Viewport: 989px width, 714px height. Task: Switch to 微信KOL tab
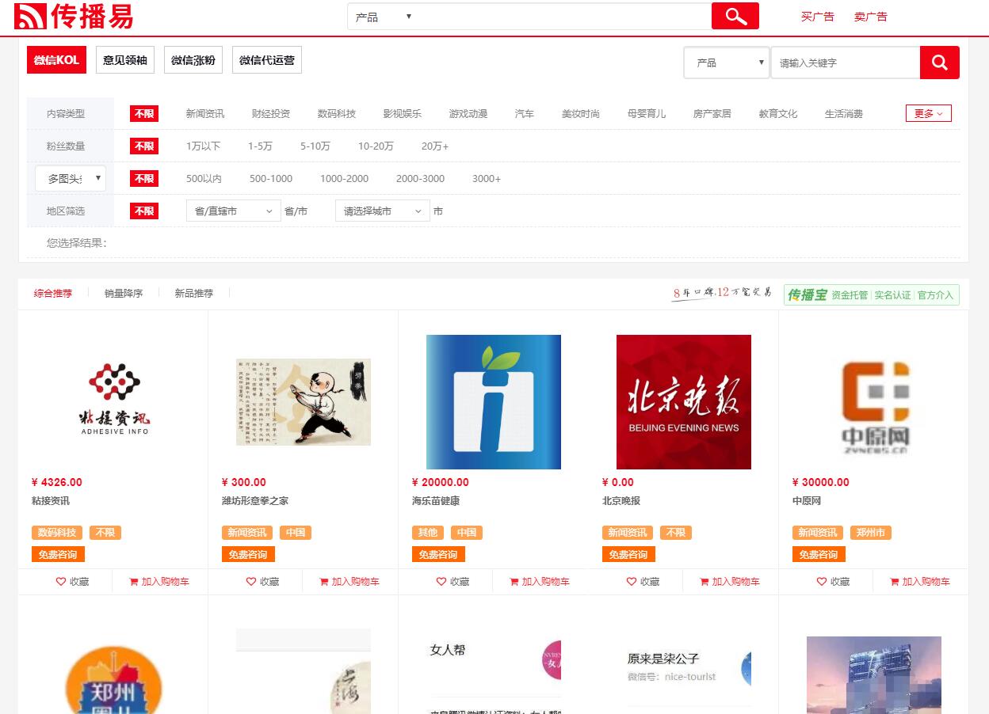[x=56, y=59]
